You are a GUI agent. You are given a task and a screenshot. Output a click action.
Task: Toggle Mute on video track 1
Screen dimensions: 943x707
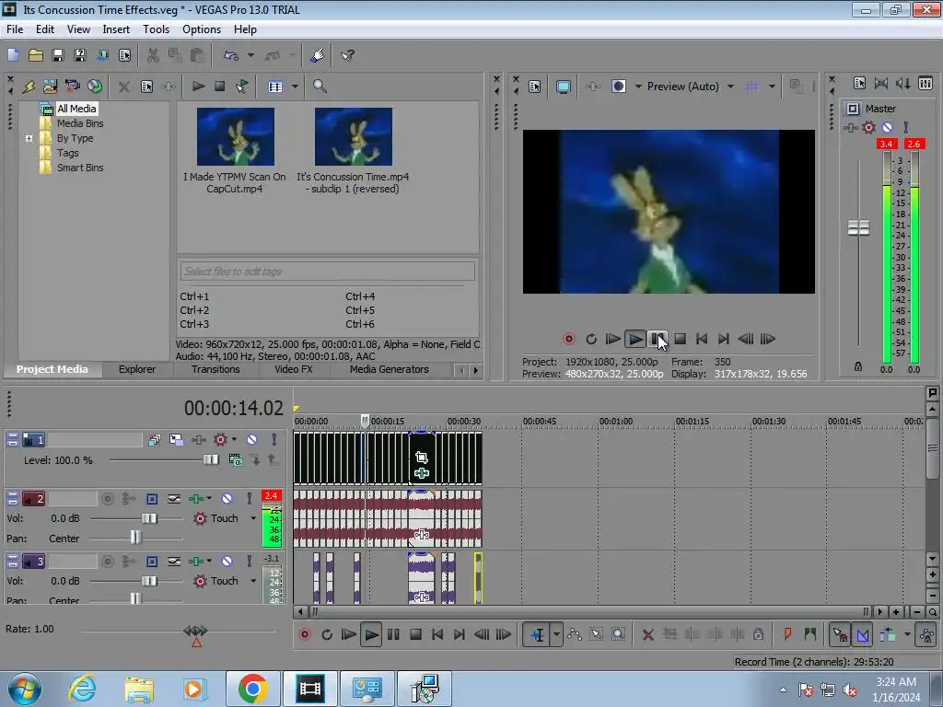252,440
